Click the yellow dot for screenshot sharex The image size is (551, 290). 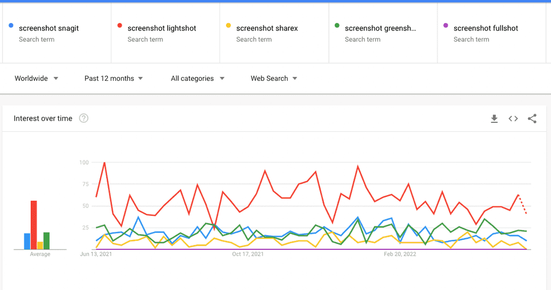(228, 25)
